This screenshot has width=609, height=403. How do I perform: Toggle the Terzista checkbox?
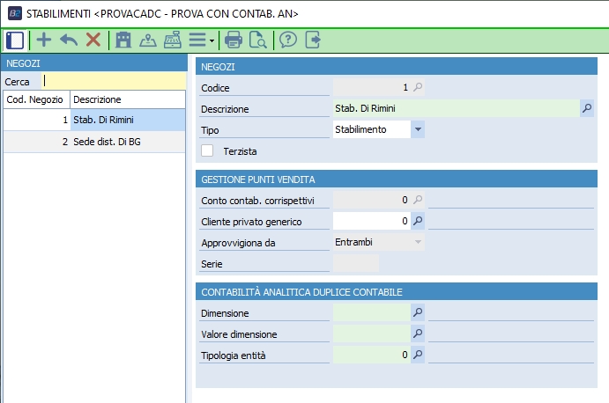click(208, 150)
